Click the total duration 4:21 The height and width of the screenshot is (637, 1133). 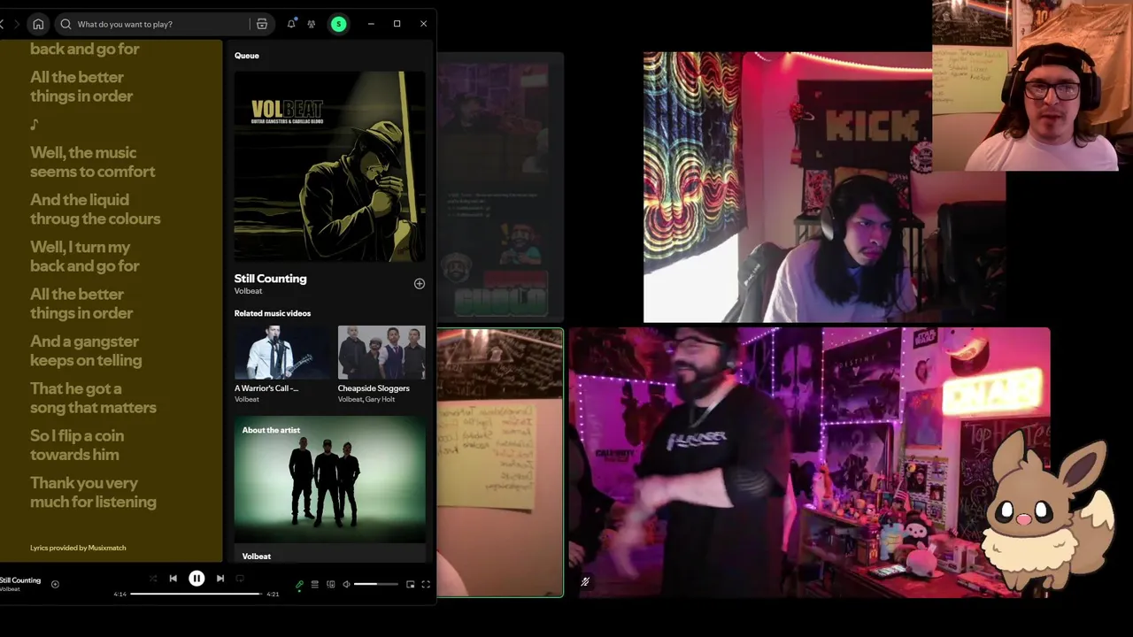pyautogui.click(x=273, y=594)
